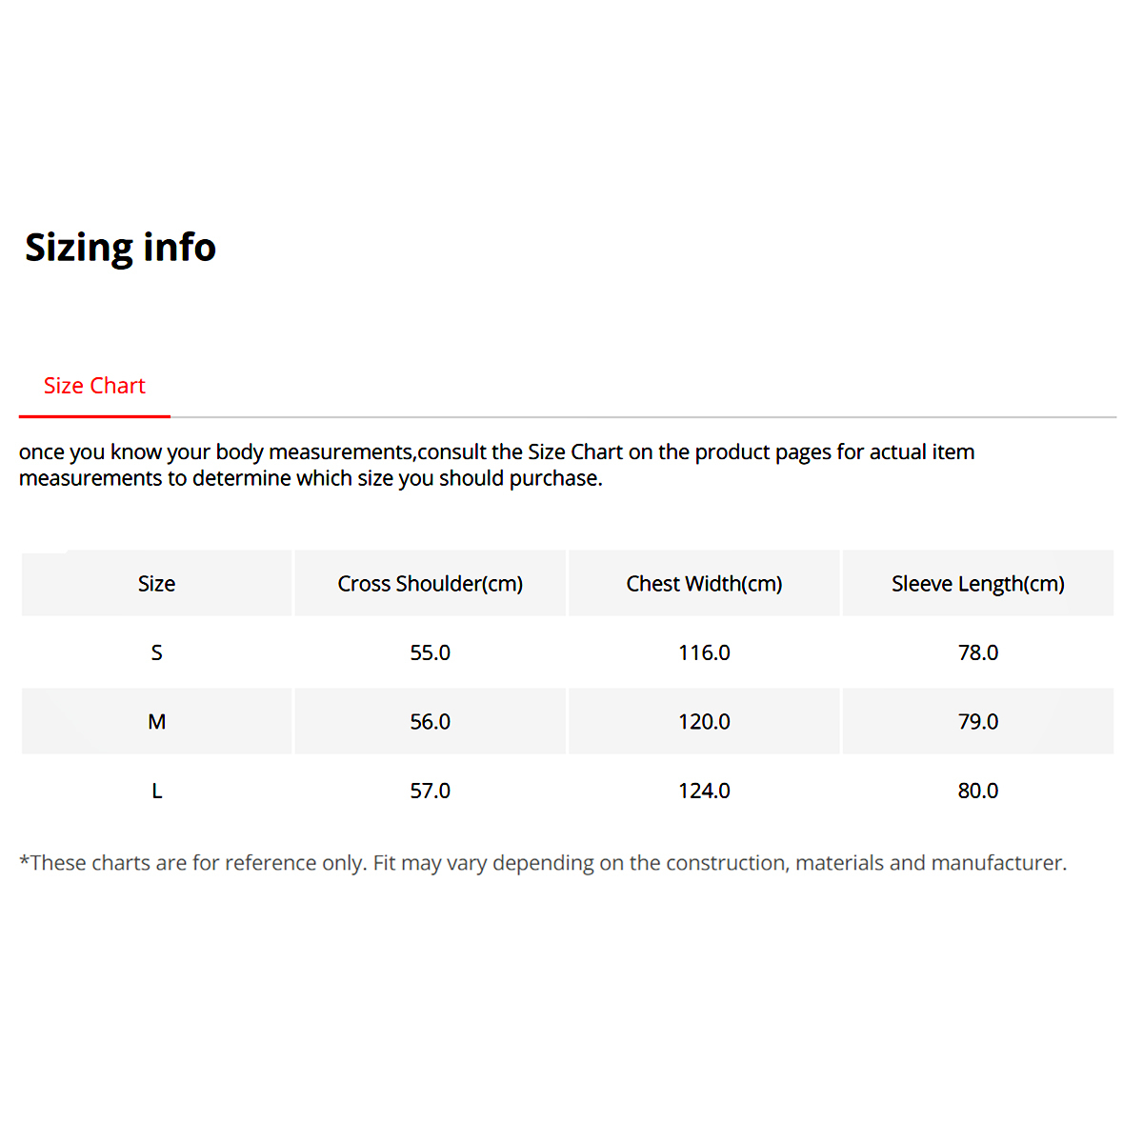Viewport: 1143px width, 1143px height.
Task: Click the Sizing info heading
Action: (x=121, y=248)
